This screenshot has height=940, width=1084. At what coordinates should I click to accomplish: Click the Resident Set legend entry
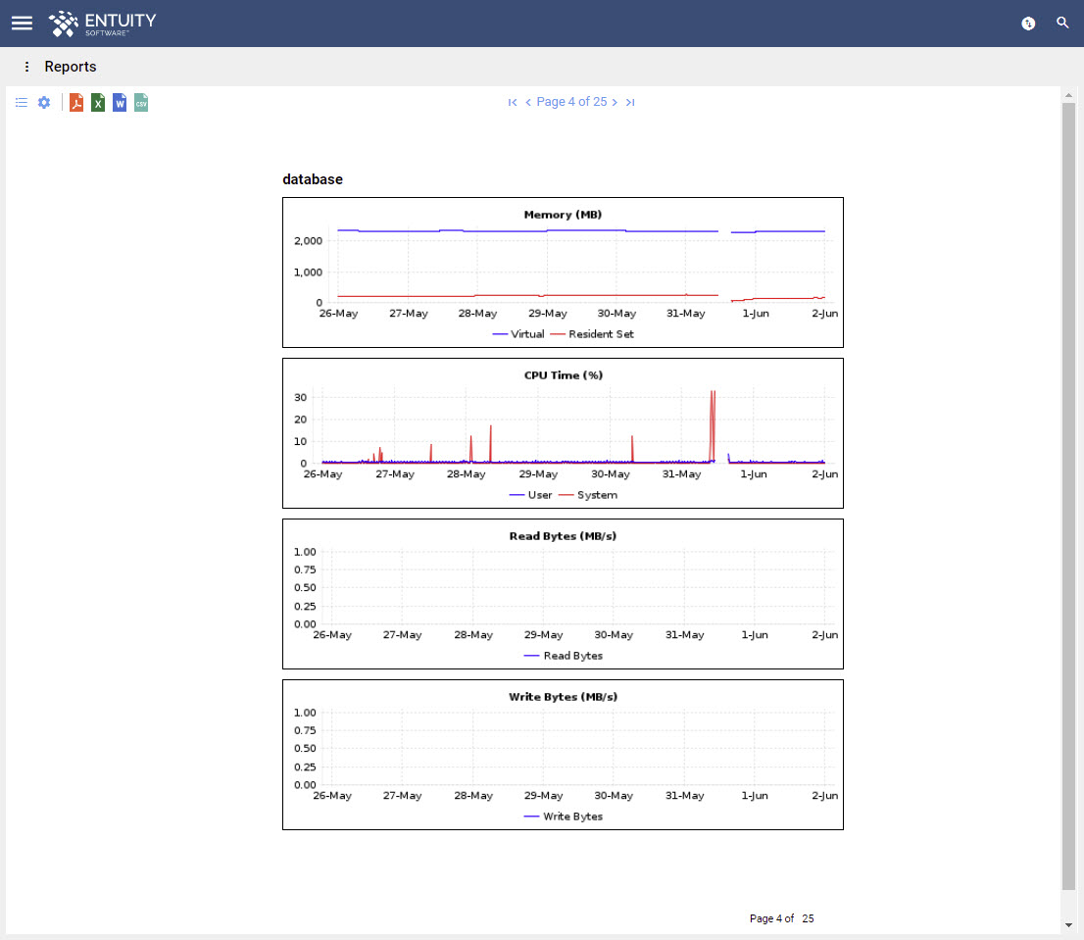point(592,334)
